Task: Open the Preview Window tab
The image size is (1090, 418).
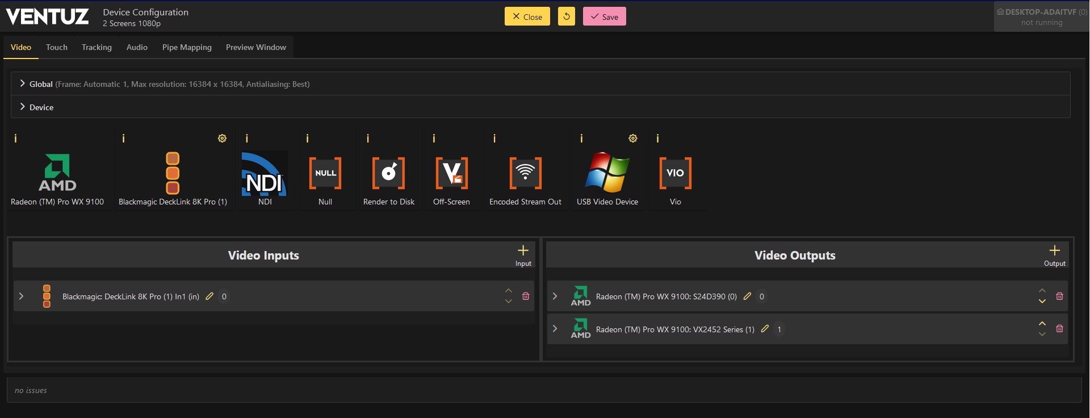Action: [255, 47]
